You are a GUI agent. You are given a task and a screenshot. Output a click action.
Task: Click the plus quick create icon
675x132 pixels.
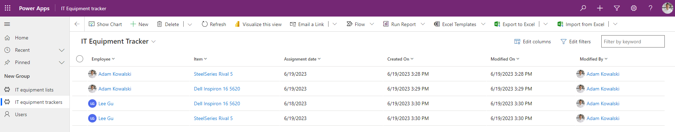point(600,8)
